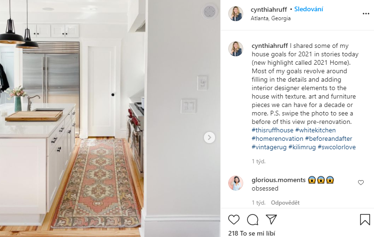Image resolution: width=374 pixels, height=237 pixels.
Task: Open glorious.moments profile picture
Action: [236, 183]
